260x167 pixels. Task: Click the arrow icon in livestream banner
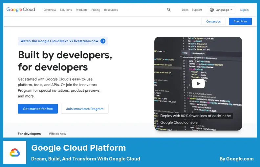[x=103, y=41]
